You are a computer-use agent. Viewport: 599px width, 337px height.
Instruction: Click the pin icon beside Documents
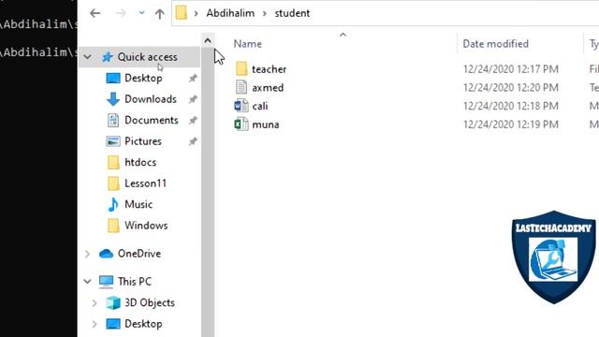point(193,121)
